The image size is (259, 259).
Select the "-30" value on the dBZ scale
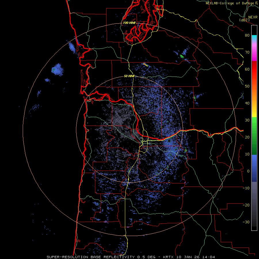(x=246, y=222)
